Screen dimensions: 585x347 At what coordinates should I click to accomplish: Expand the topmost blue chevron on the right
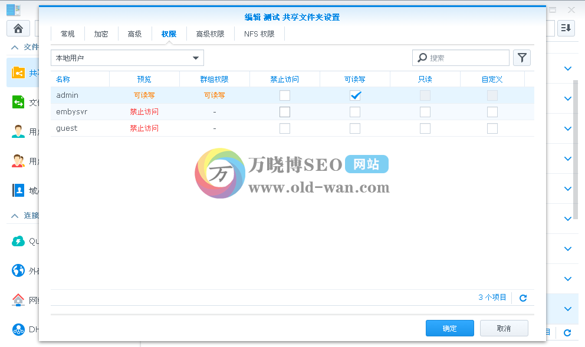(x=567, y=68)
